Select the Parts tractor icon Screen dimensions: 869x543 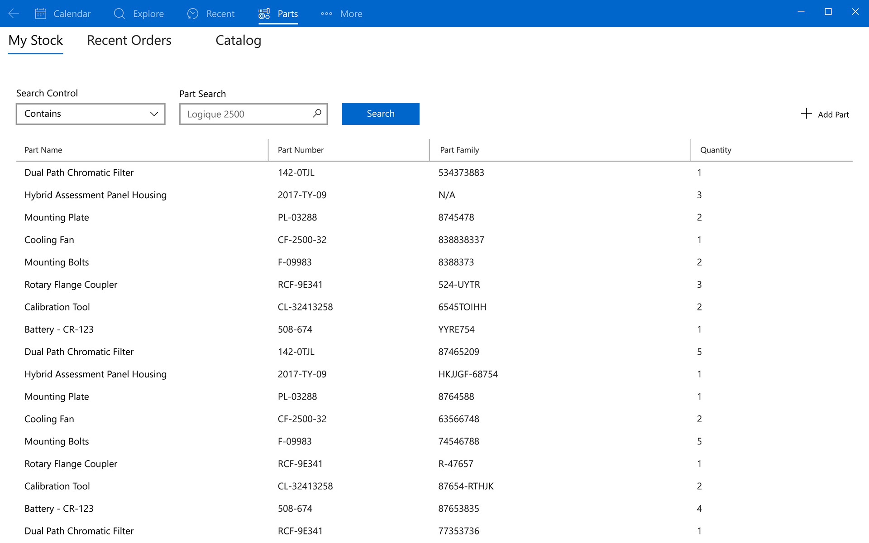point(264,14)
